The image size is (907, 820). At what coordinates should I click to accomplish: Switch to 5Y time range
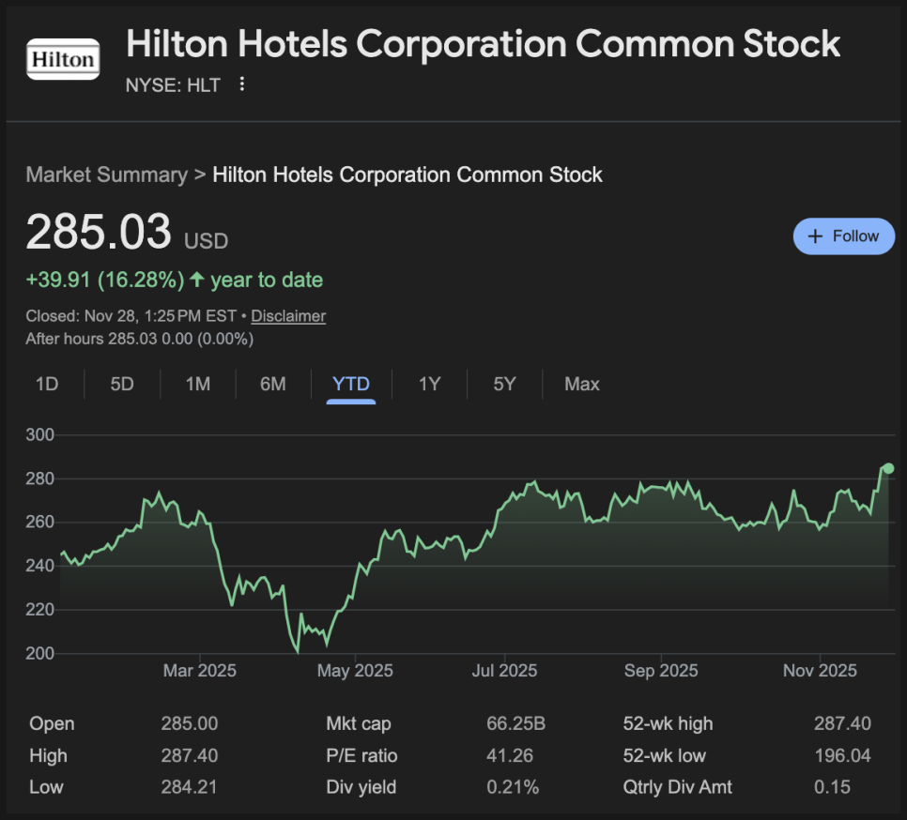(x=505, y=384)
